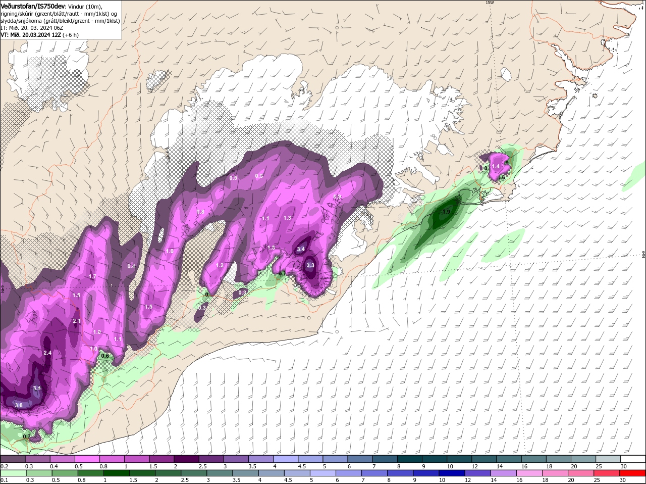Pick the light pink 16–18 lower legend swatch
Viewport: 646px width, 484px height.
(530, 473)
